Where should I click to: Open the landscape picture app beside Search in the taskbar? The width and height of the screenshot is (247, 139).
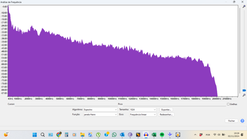51,135
